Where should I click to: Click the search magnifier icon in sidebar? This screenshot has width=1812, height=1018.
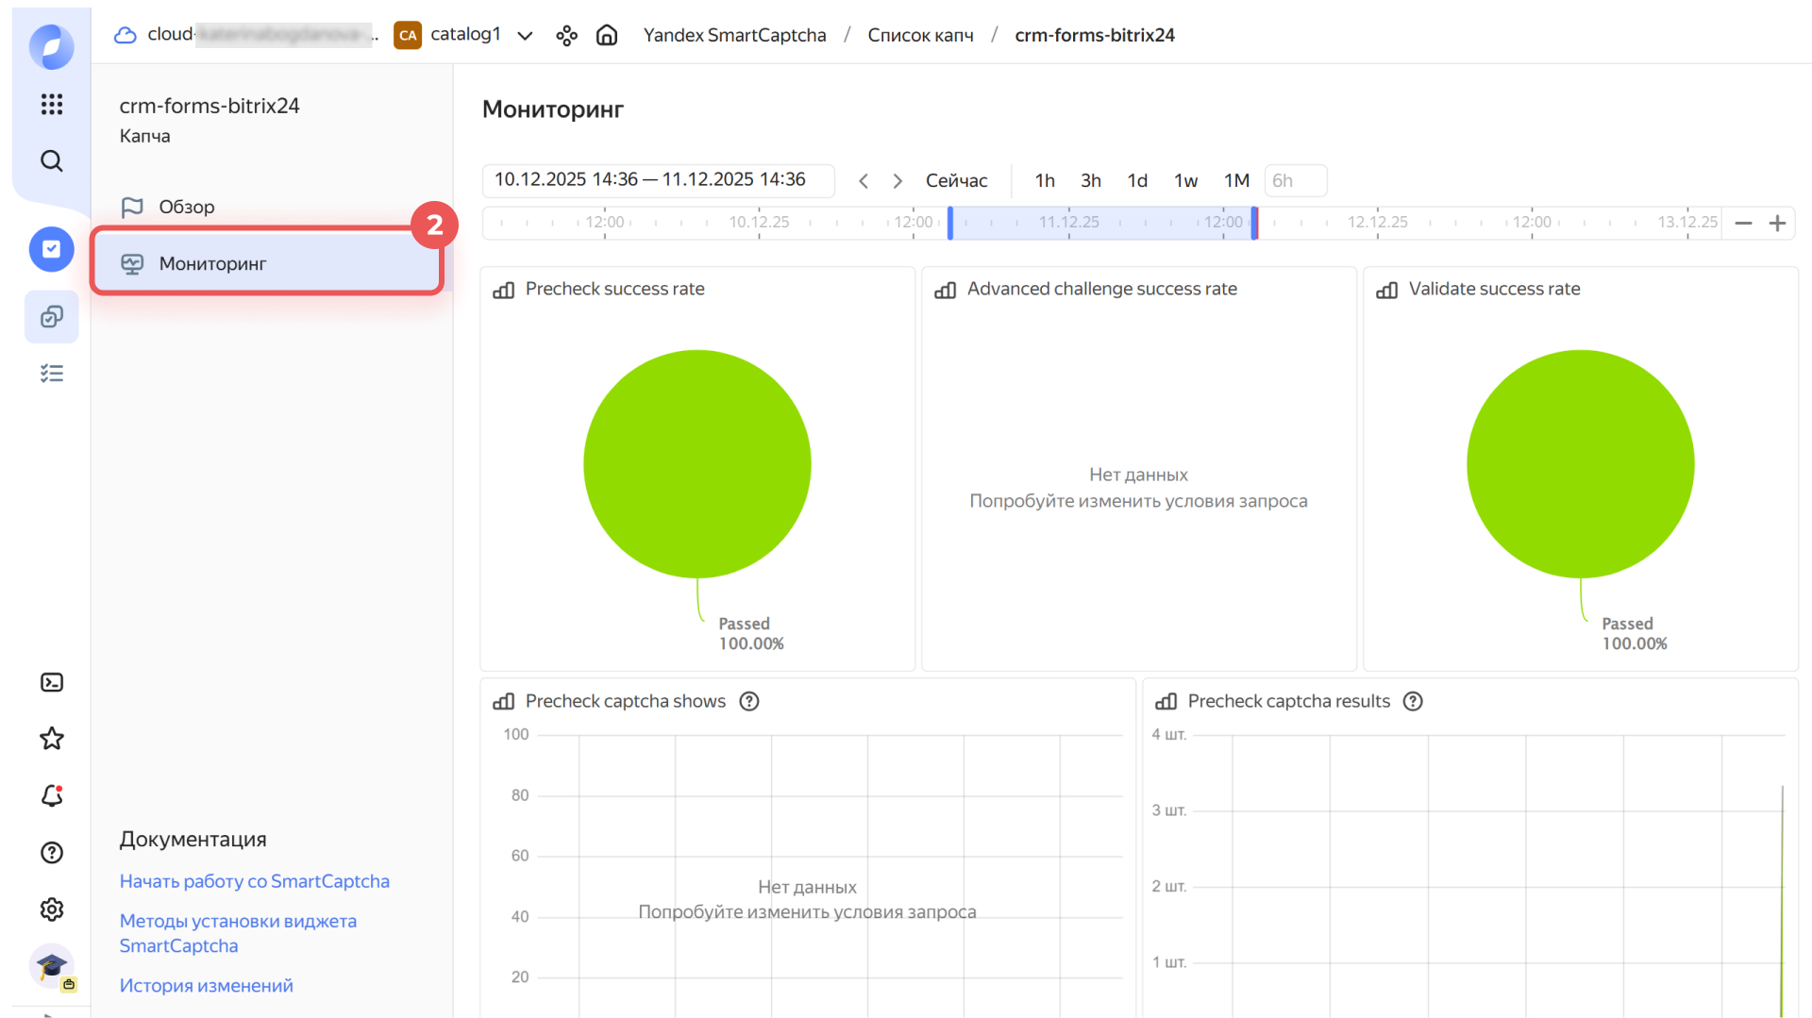52,161
